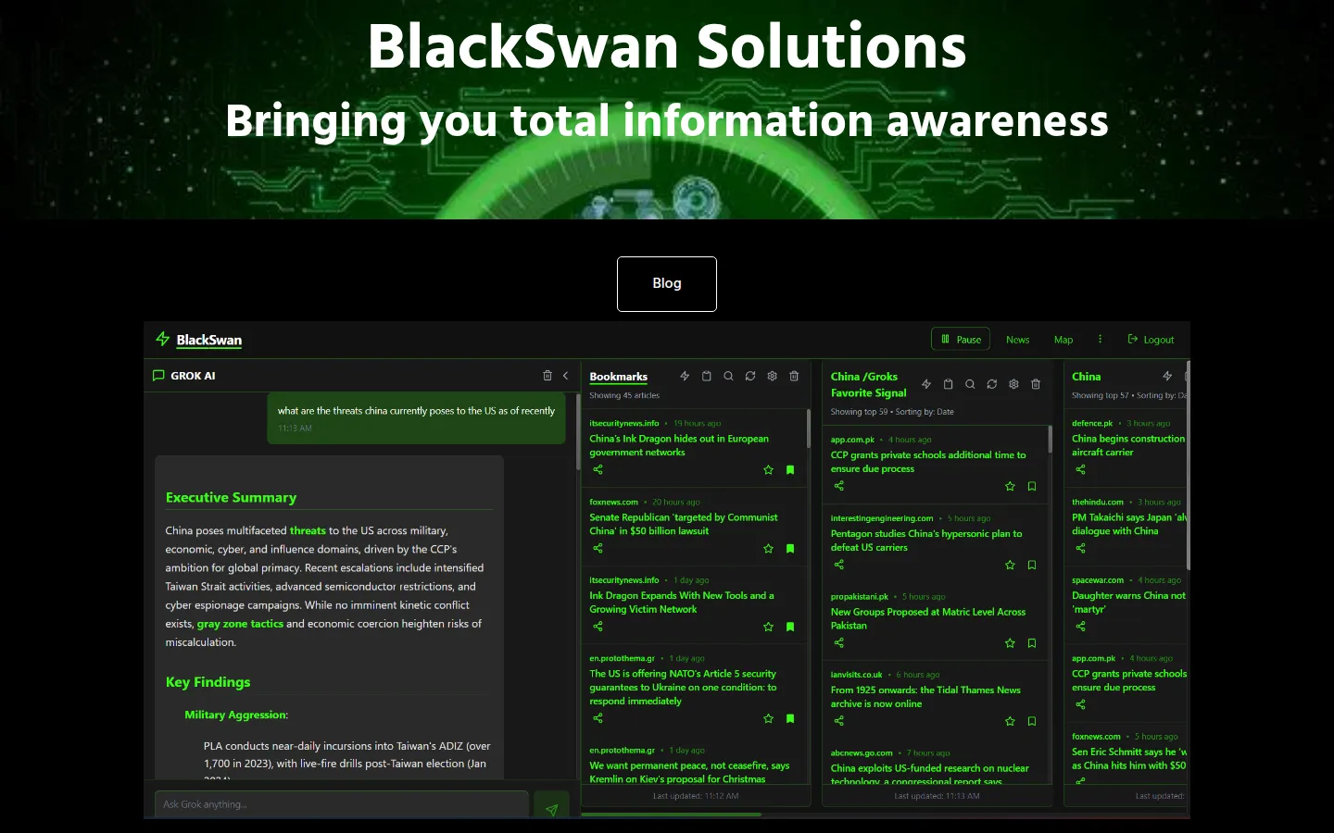
Task: Log out of BlackSwan
Action: pyautogui.click(x=1151, y=340)
